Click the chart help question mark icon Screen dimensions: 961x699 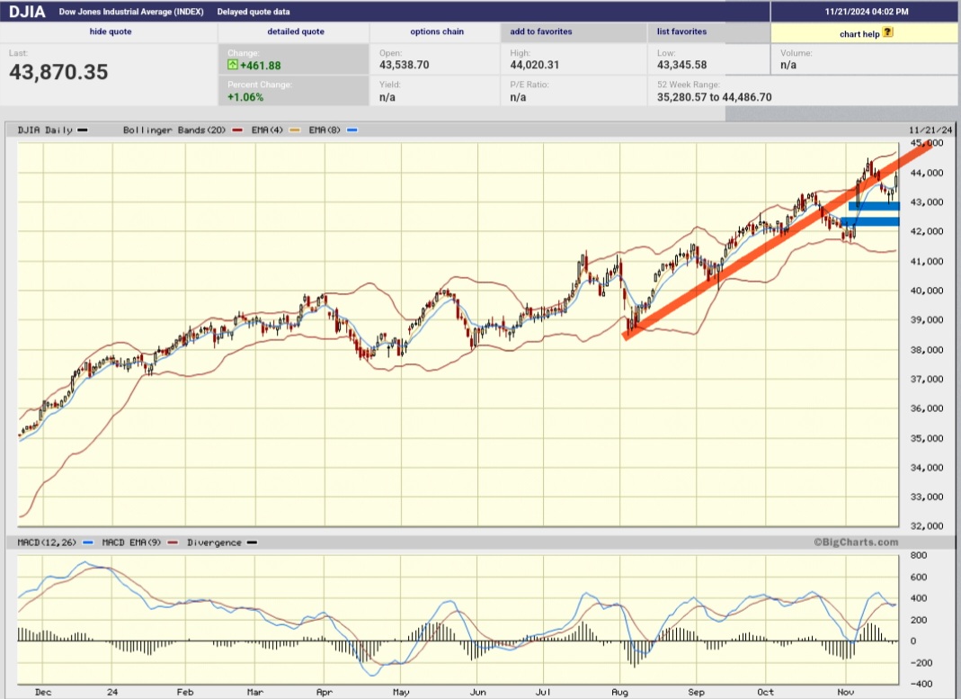click(x=887, y=32)
